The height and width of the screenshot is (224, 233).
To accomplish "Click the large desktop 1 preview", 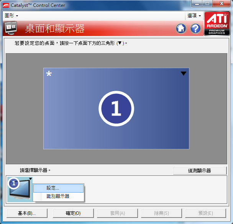I will pos(116,108).
